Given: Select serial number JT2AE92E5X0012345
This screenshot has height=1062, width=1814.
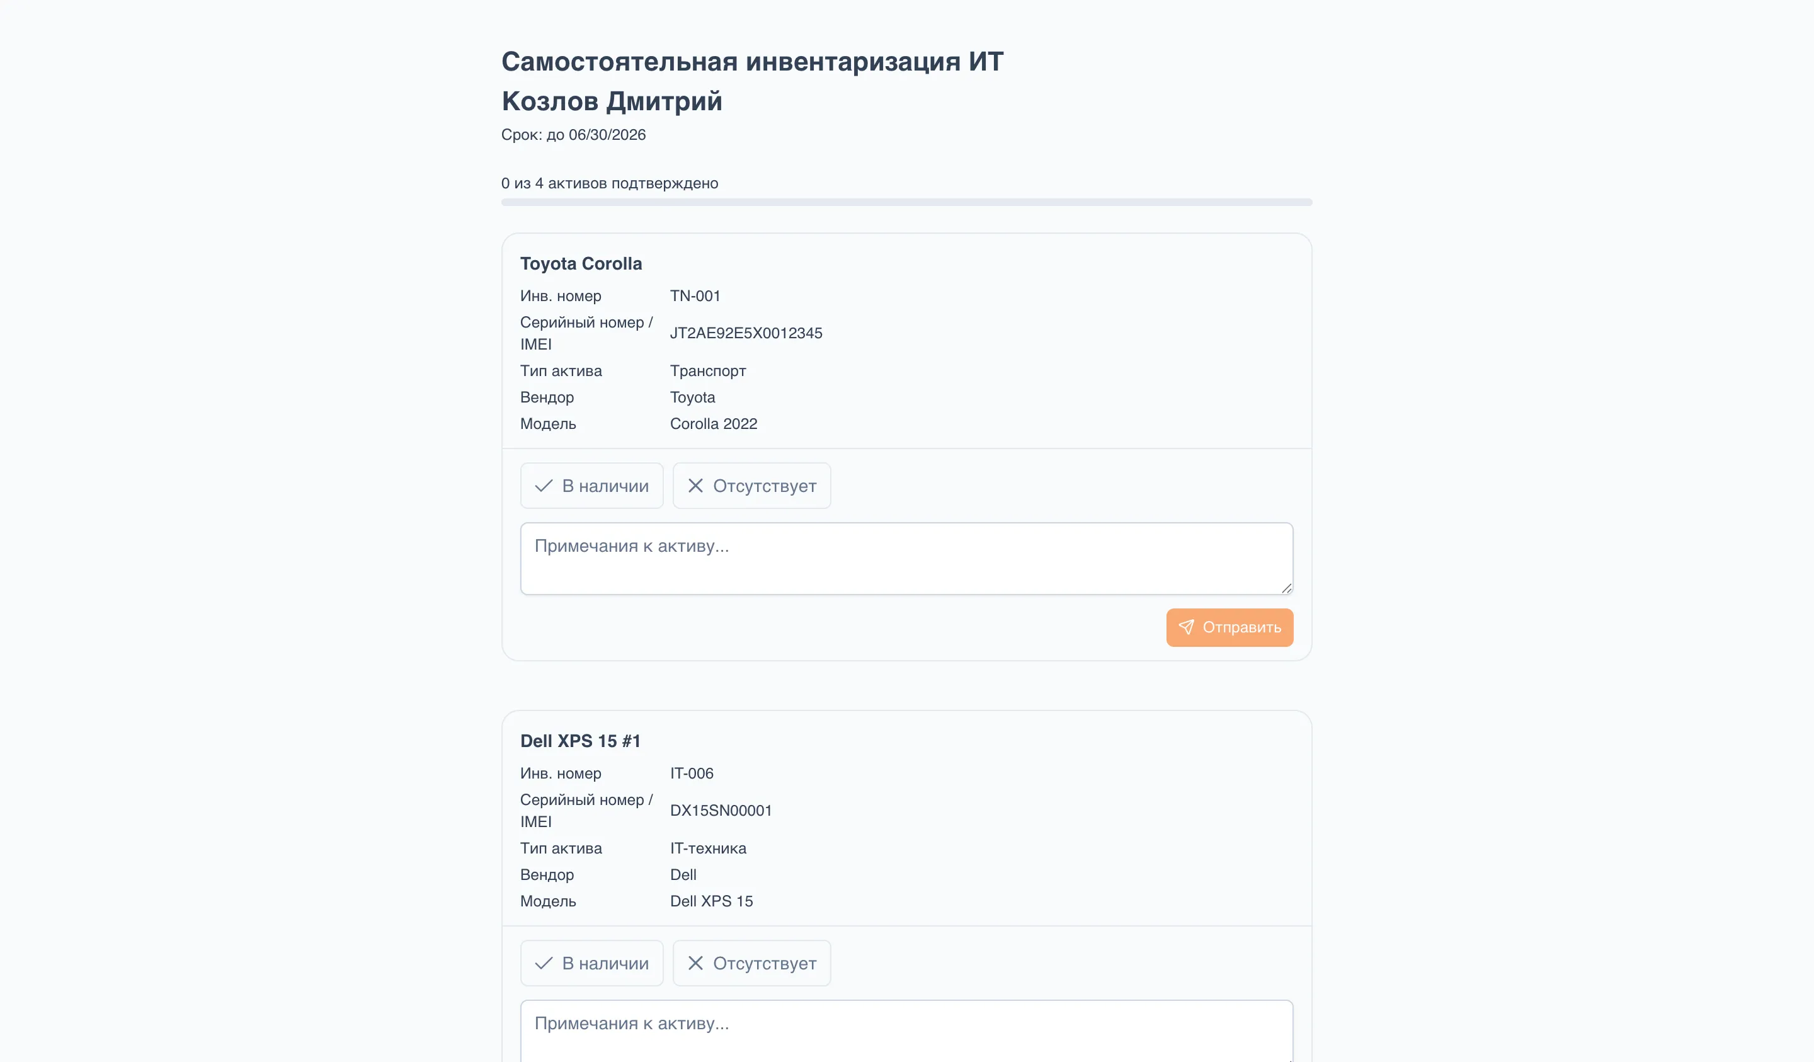Looking at the screenshot, I should point(746,333).
